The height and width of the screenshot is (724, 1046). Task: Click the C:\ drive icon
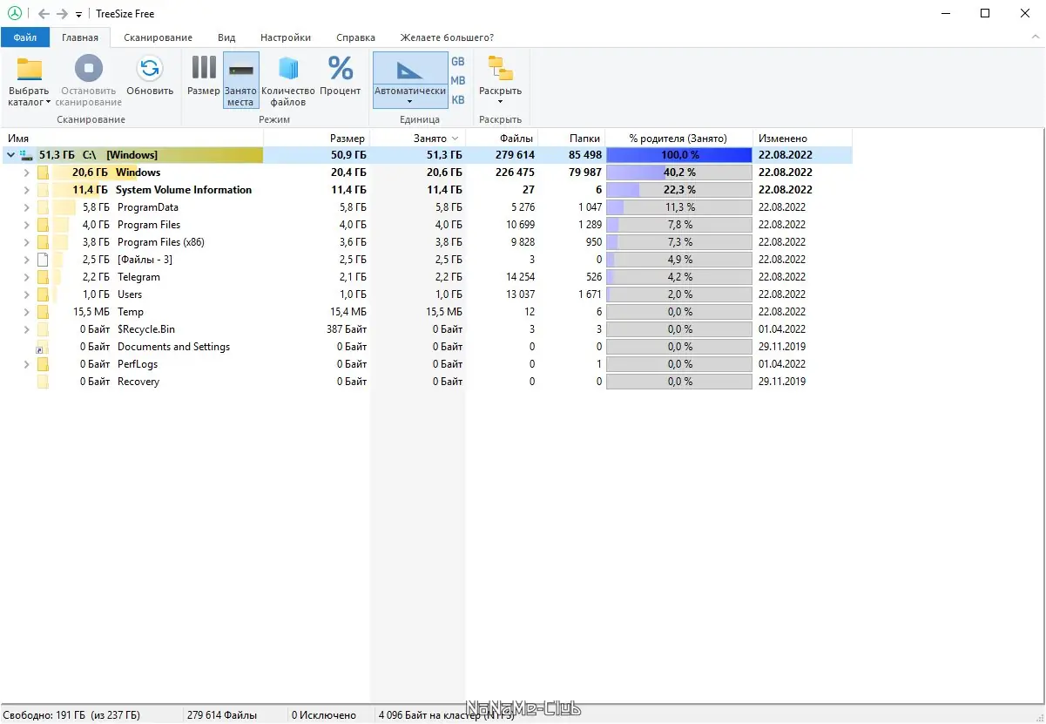coord(25,155)
